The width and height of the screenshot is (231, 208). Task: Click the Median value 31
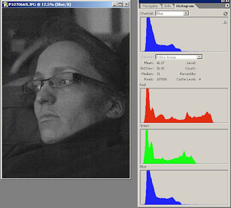pos(158,74)
